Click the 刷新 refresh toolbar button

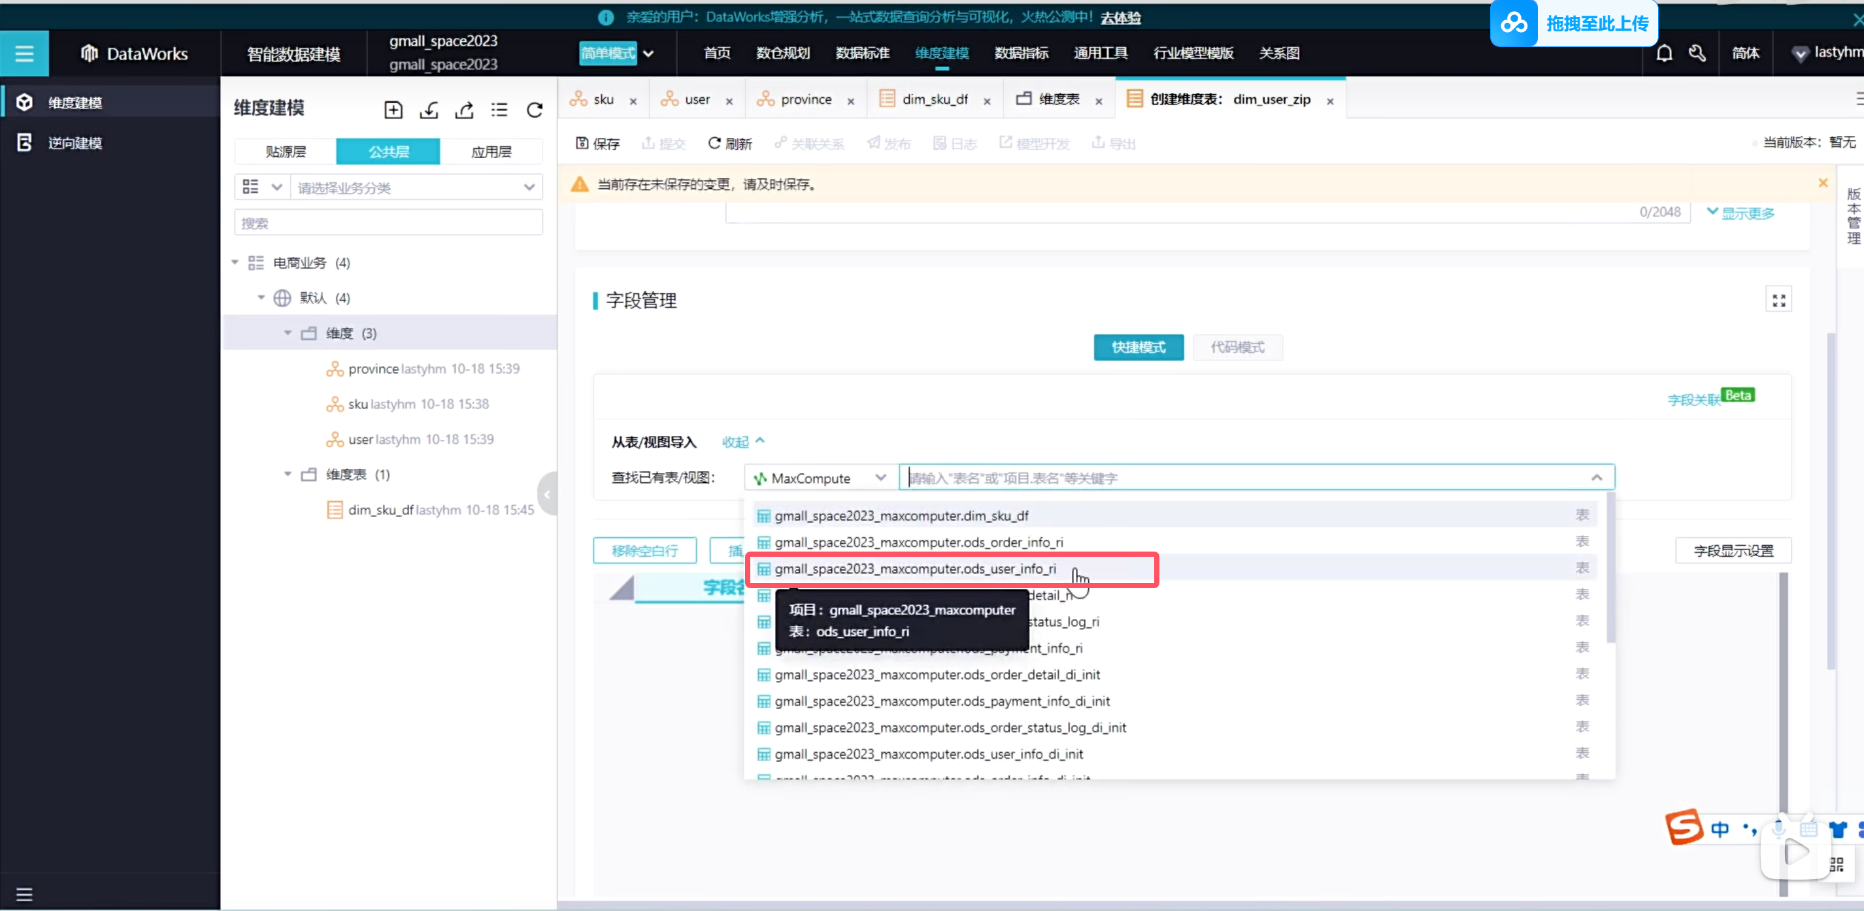pyautogui.click(x=730, y=143)
